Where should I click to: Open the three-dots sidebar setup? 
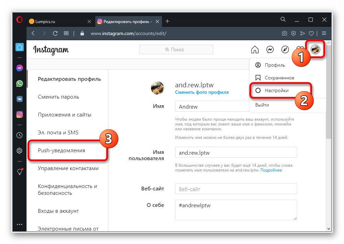[20, 224]
